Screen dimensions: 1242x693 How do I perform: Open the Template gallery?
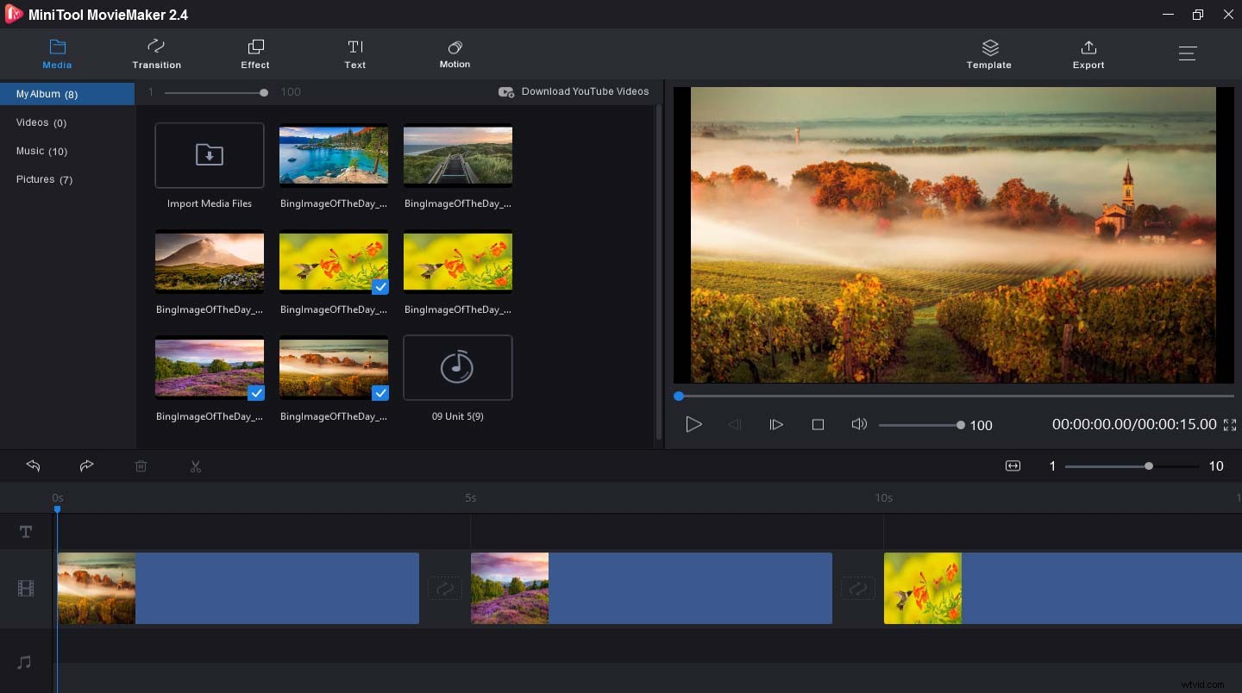pyautogui.click(x=988, y=53)
